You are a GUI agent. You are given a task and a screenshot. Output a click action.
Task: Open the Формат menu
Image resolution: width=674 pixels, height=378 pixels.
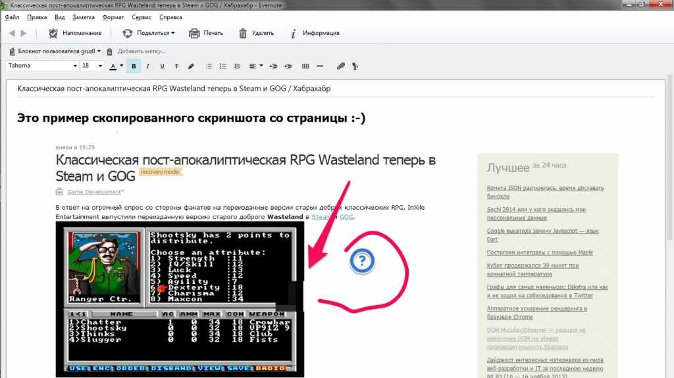(113, 17)
